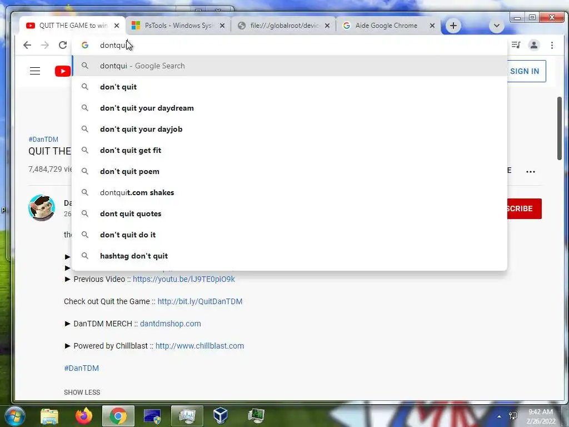Click in the address bar text dontqui
The width and height of the screenshot is (569, 427).
(x=113, y=45)
